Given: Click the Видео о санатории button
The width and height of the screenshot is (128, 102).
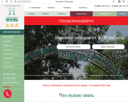Looking at the screenshot, I should pyautogui.click(x=108, y=47).
